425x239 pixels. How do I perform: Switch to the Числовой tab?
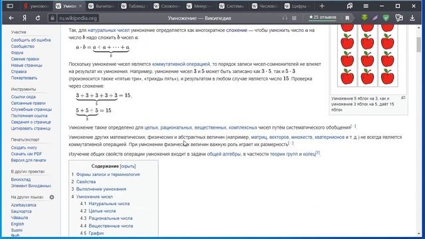pos(264,6)
